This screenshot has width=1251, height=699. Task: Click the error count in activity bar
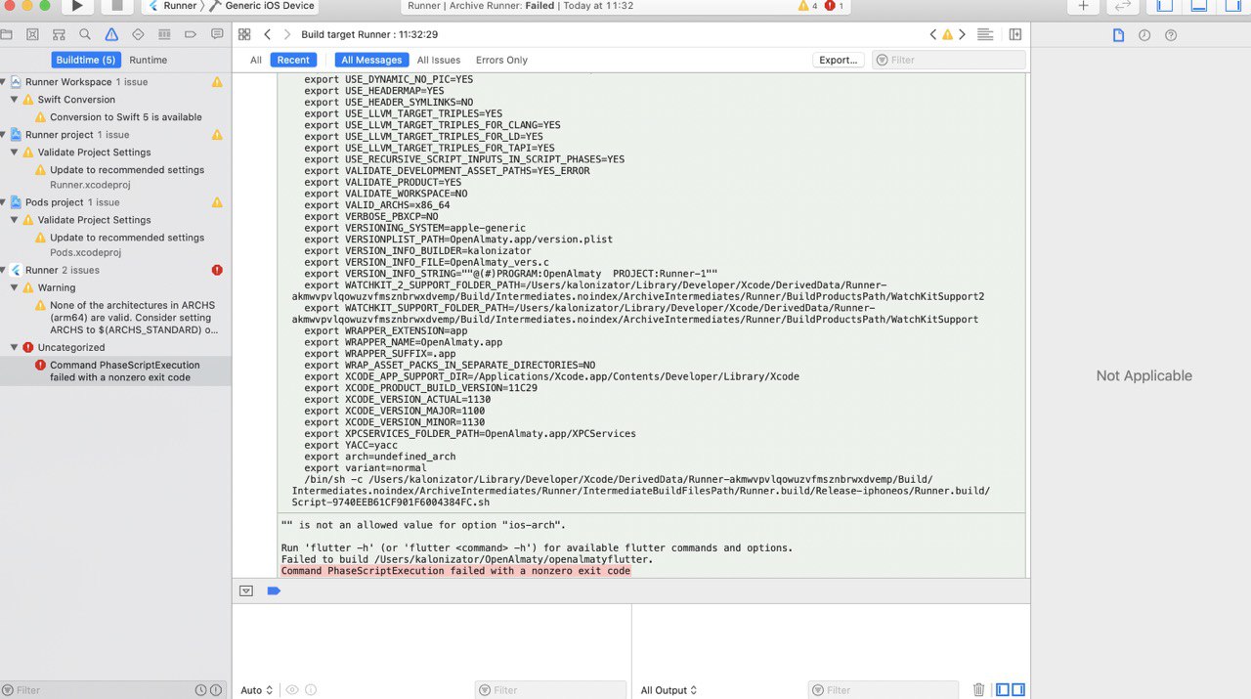[x=835, y=6]
